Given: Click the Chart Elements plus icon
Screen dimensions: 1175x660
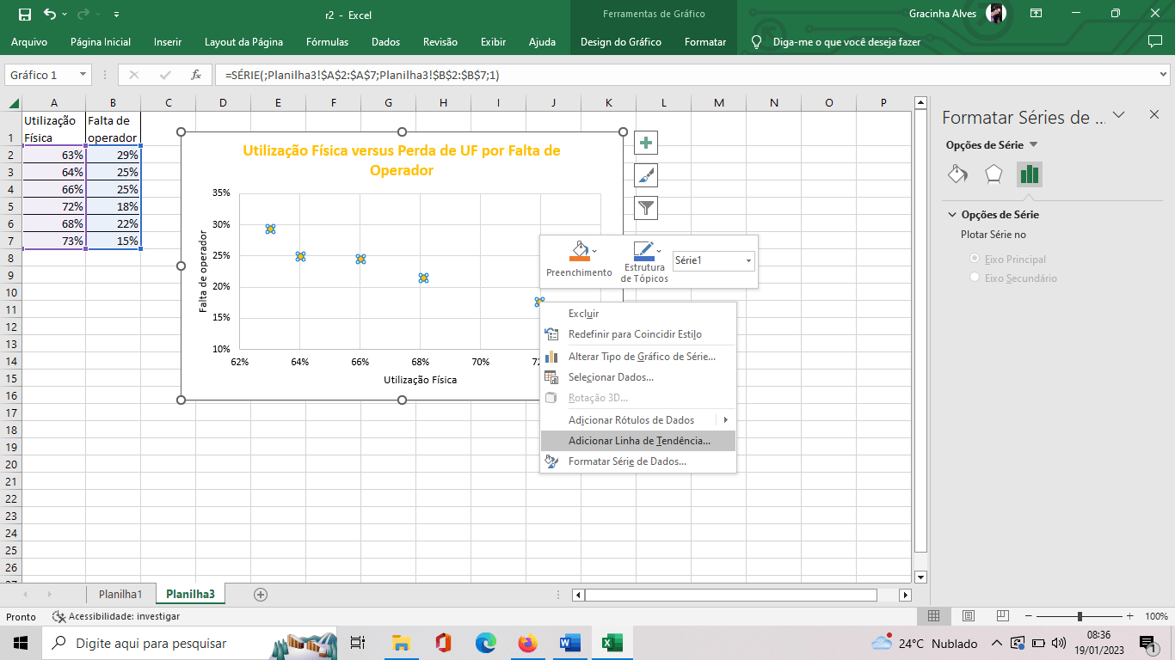Looking at the screenshot, I should (646, 143).
